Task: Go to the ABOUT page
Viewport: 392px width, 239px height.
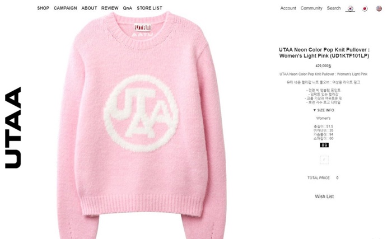Action: click(89, 8)
